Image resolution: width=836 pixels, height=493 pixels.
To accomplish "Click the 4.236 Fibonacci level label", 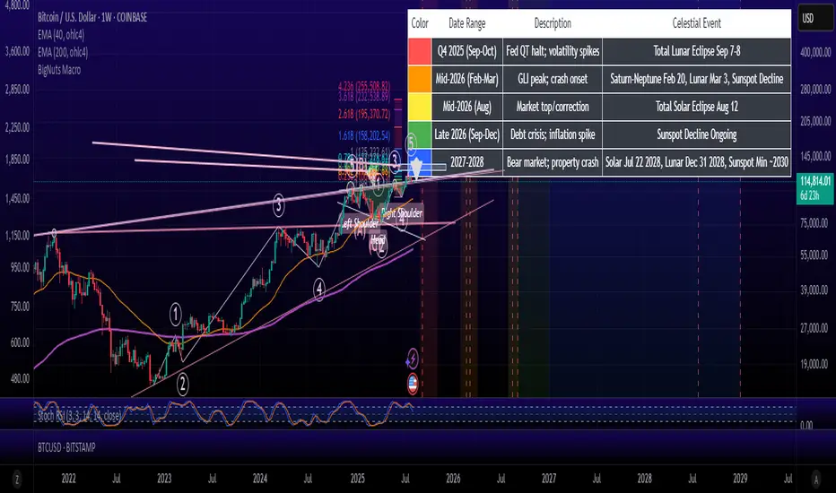I will pos(364,86).
